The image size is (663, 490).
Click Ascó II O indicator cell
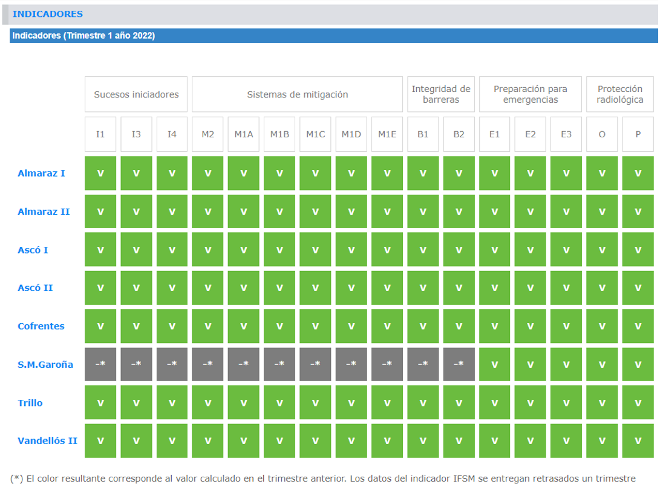pos(602,288)
